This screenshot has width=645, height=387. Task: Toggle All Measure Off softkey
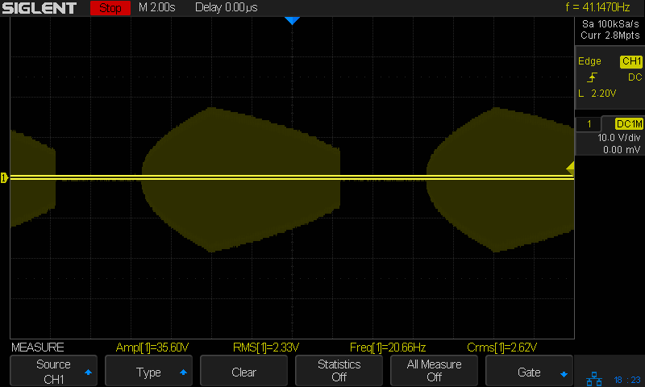(434, 371)
